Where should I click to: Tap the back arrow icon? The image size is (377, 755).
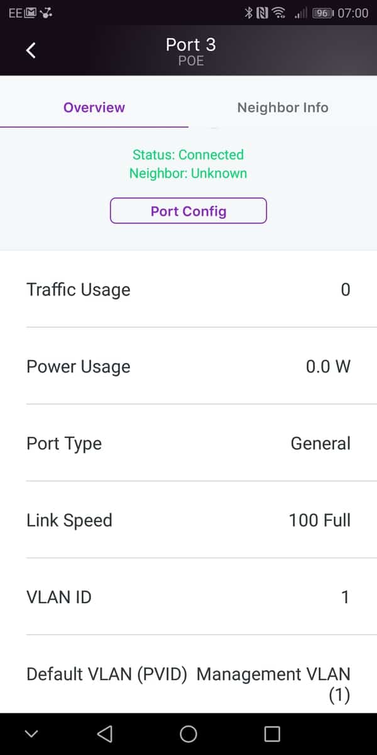tap(31, 50)
